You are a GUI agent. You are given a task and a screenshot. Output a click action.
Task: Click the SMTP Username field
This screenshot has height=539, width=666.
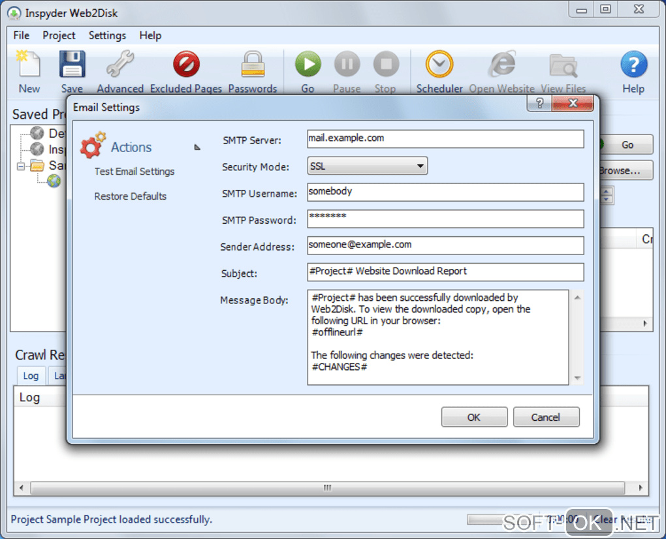[x=445, y=192]
